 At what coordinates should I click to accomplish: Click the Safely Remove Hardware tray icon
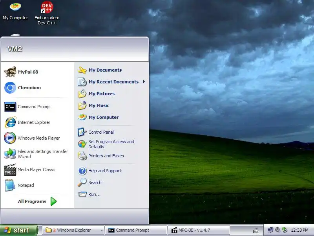(x=285, y=230)
